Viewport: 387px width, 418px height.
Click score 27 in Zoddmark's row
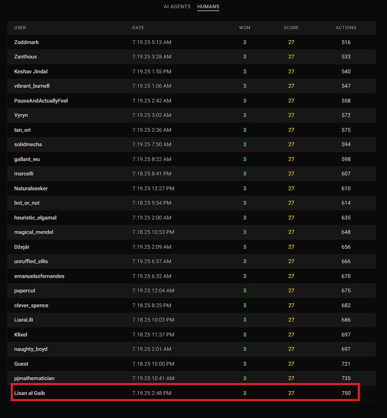[291, 42]
